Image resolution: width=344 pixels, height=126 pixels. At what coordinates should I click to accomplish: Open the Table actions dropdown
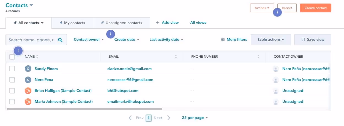[271, 39]
